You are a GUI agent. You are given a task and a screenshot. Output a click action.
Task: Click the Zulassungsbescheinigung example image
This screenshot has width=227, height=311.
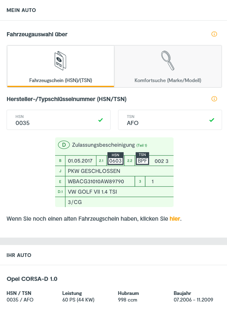114,172
